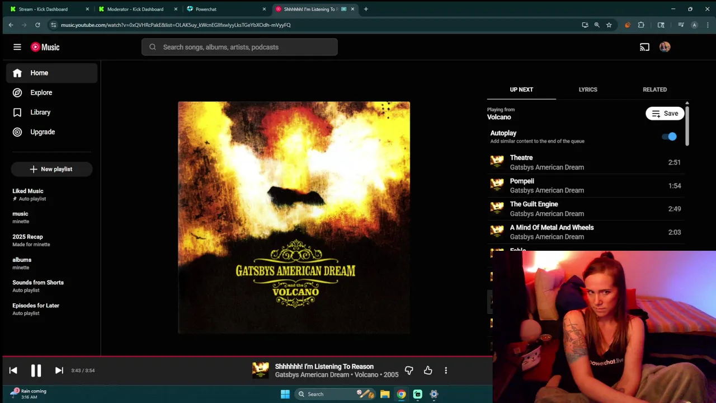Switch to Moderator - Kick Dashboard tab
The height and width of the screenshot is (403, 716).
(x=138, y=9)
